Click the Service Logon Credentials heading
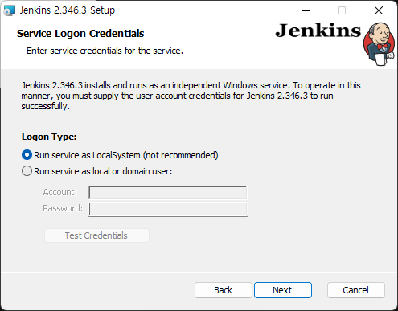Image resolution: width=398 pixels, height=311 pixels. point(80,34)
